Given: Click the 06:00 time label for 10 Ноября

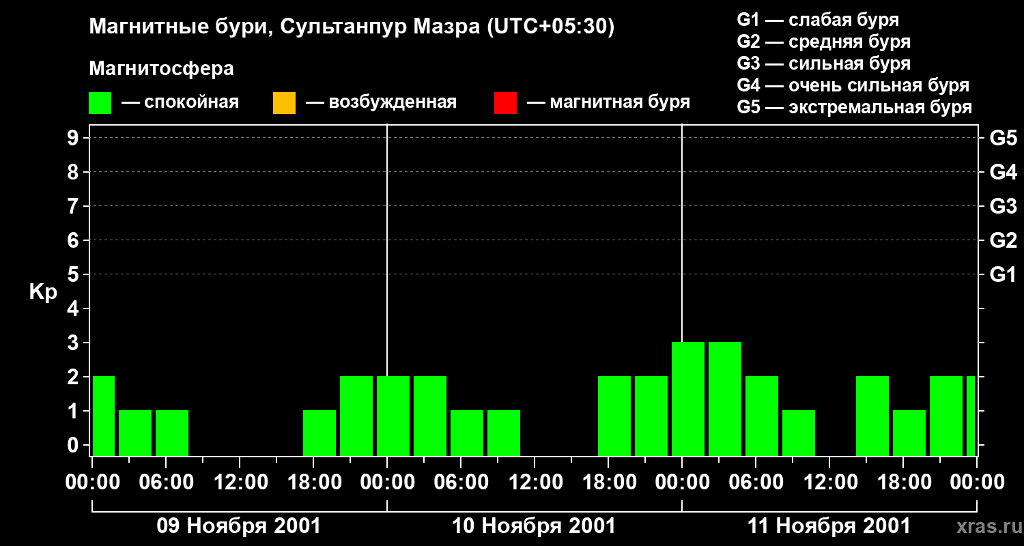Looking at the screenshot, I should [461, 483].
